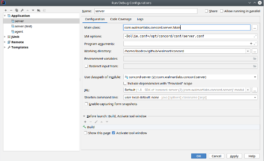264x161 pixels.
Task: Open Environment variables editor icon
Action: [255, 59]
